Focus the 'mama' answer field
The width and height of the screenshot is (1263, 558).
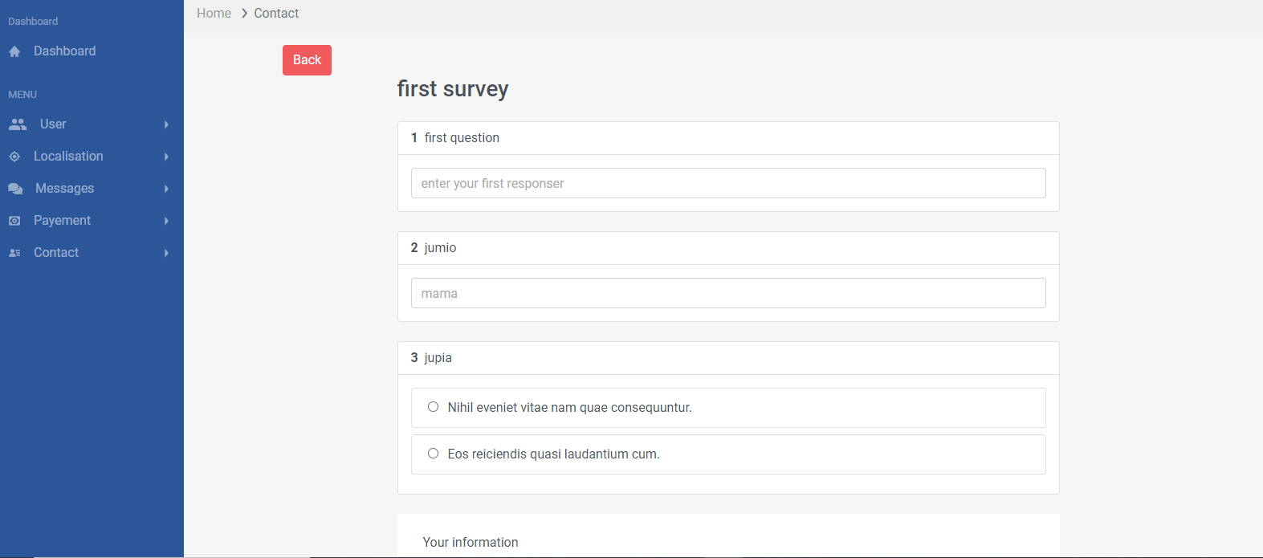728,293
